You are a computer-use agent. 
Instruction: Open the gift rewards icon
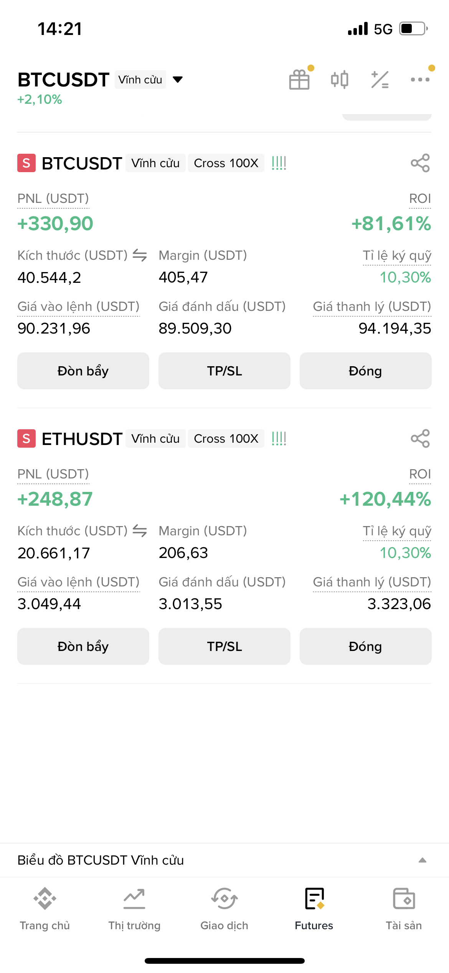(299, 80)
